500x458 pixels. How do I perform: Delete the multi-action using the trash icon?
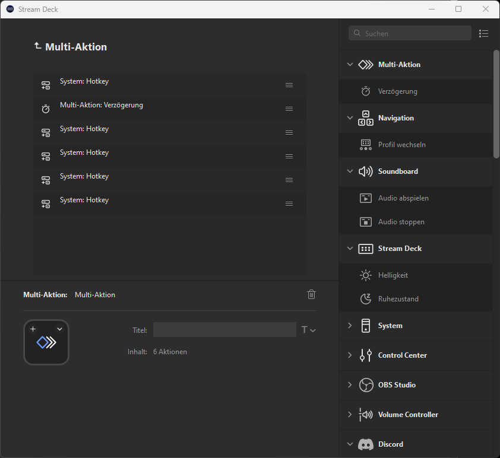pyautogui.click(x=311, y=294)
